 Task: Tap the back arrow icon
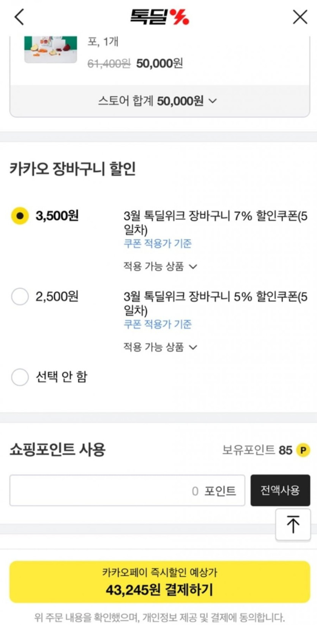[19, 17]
